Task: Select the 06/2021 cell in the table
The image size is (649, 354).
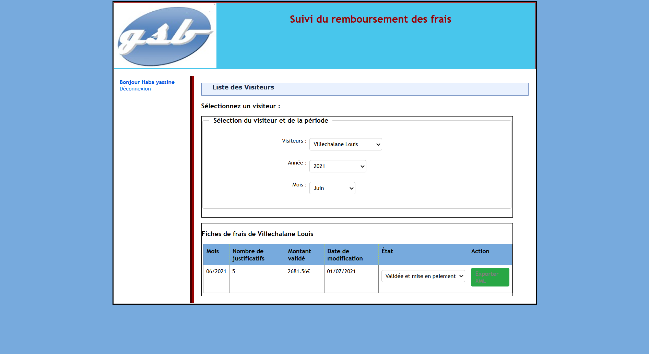Action: [216, 271]
